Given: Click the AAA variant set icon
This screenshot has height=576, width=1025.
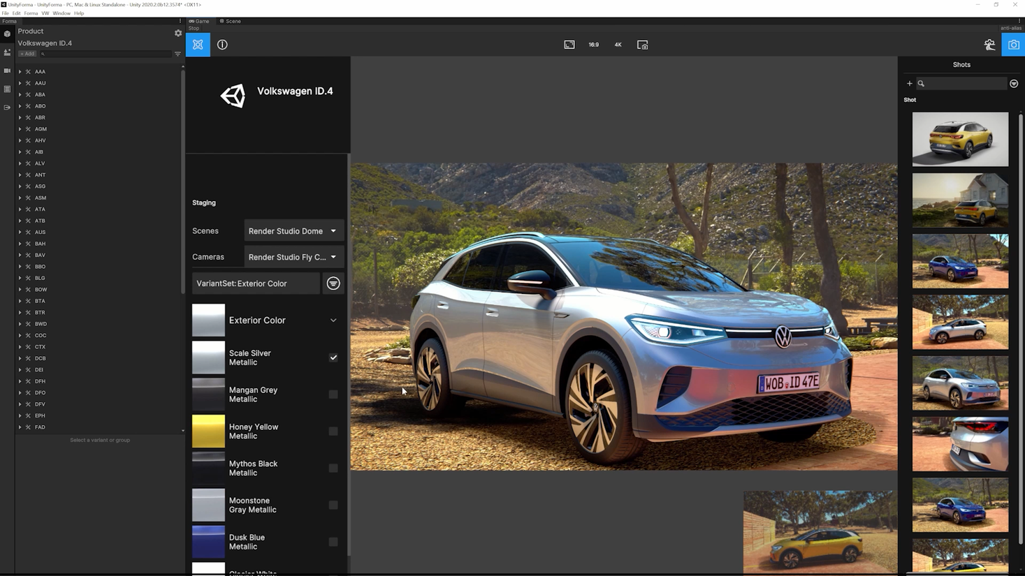Looking at the screenshot, I should pos(28,72).
